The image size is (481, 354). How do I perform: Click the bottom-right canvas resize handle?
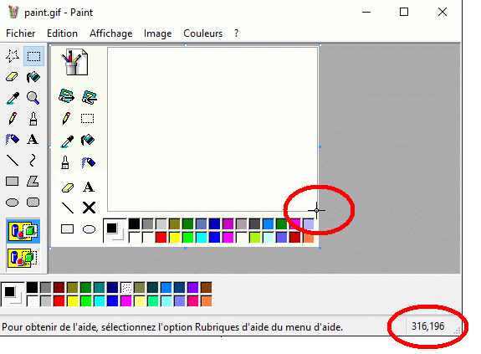point(320,248)
